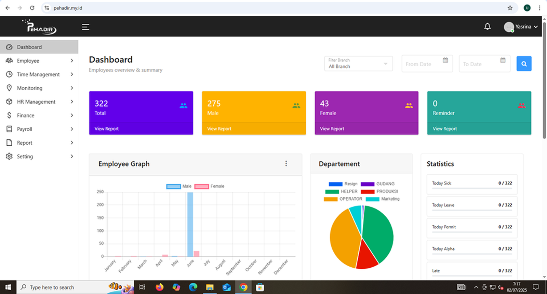Click the Yasrina profile avatar
The width and height of the screenshot is (547, 294).
[509, 27]
